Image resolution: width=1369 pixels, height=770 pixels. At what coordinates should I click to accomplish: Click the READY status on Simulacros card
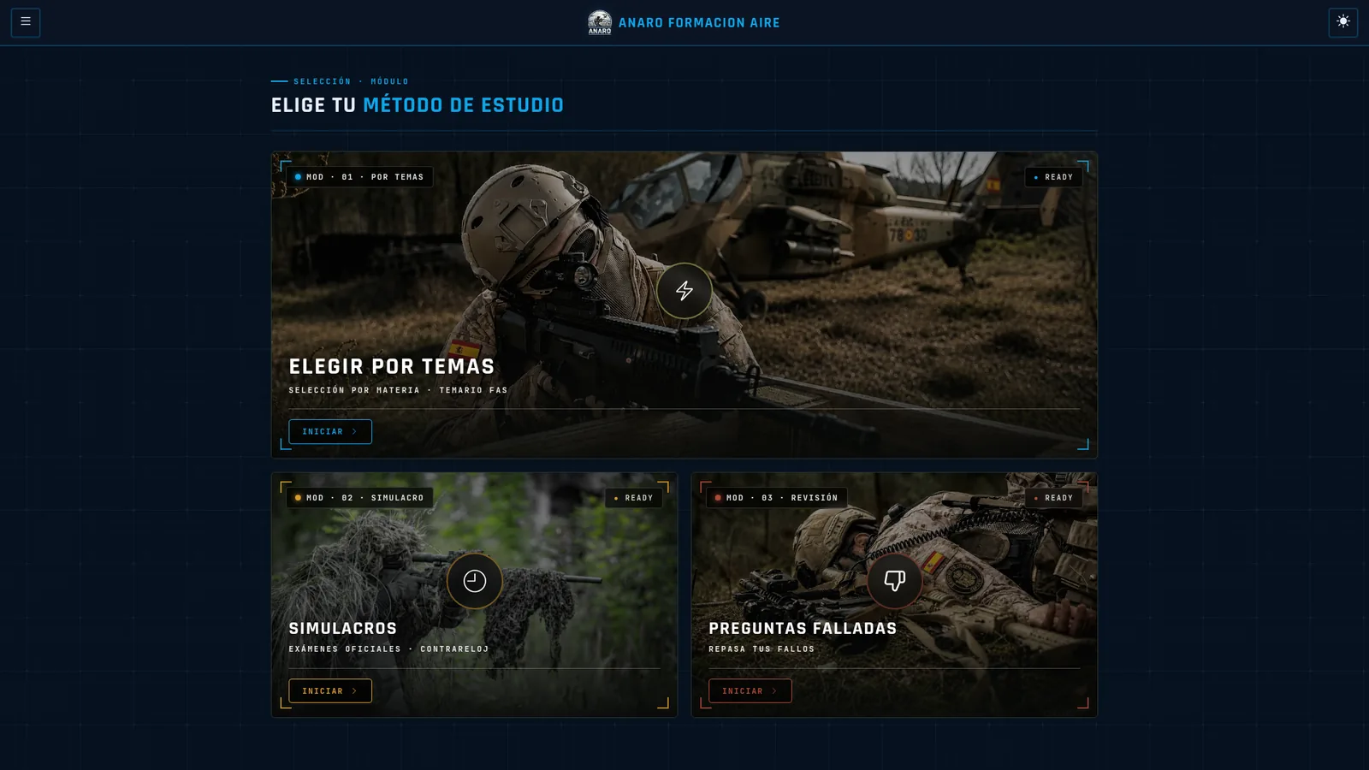pos(634,498)
